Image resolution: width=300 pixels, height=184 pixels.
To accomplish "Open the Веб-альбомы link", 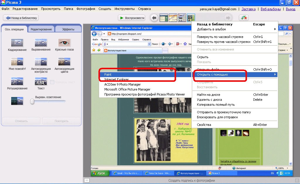I will tap(270, 9).
